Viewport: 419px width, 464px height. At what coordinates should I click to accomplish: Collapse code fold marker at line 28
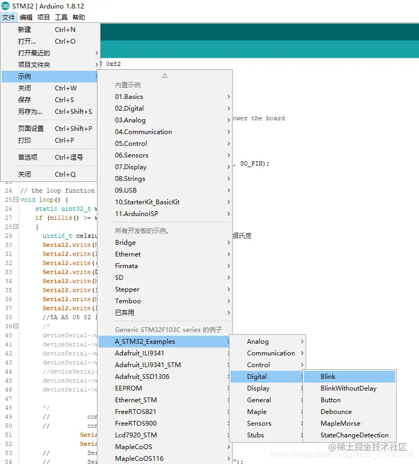pos(15,226)
